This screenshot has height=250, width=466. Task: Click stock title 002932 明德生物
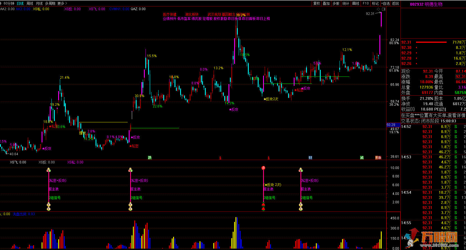click(x=426, y=4)
